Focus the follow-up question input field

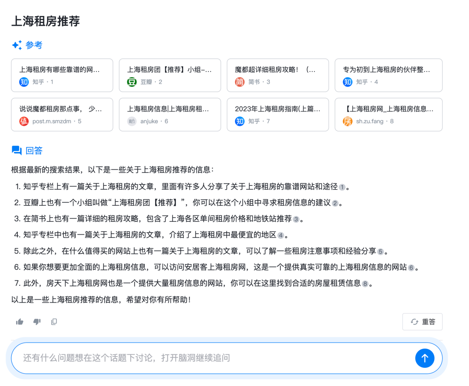click(227, 358)
